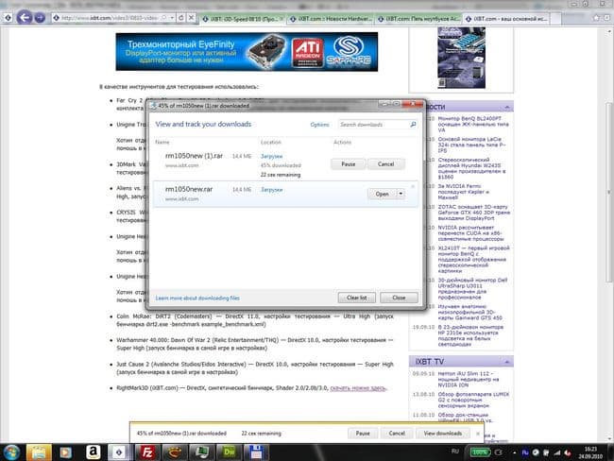The height and width of the screenshot is (461, 614).
Task: Open news link 30-дюймовый монитор Dell UltraSharp
Action: [472, 289]
